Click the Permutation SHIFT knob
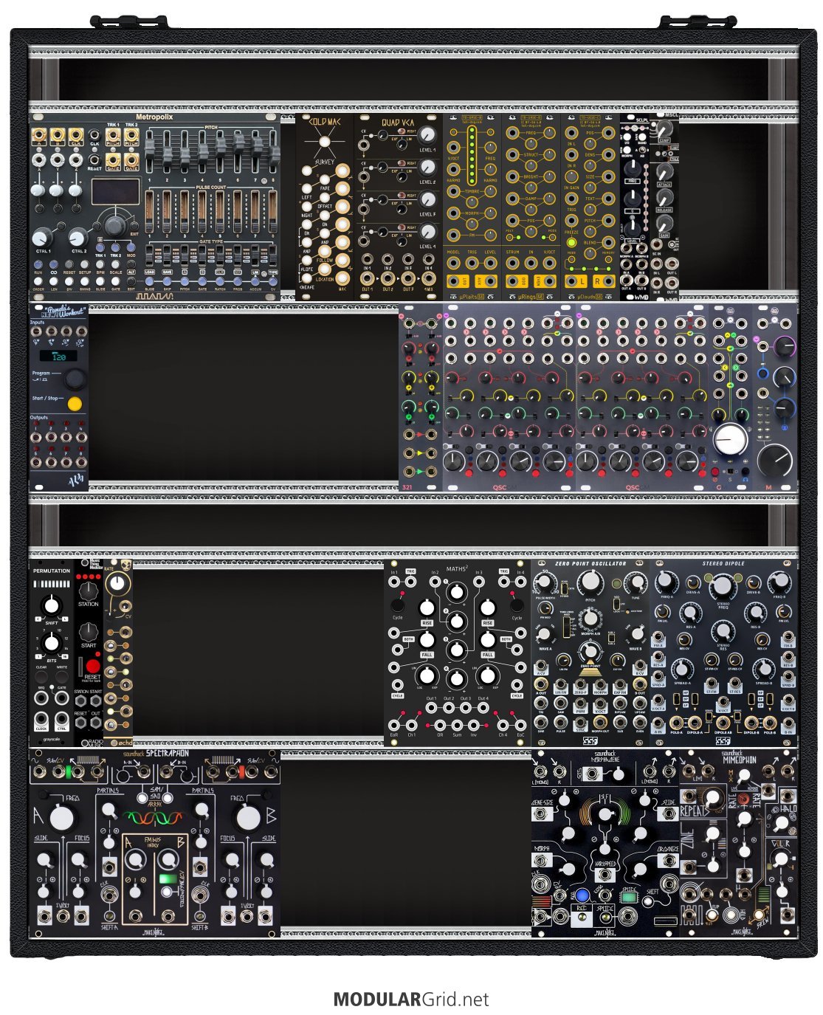The height and width of the screenshot is (1015, 823). [x=51, y=605]
